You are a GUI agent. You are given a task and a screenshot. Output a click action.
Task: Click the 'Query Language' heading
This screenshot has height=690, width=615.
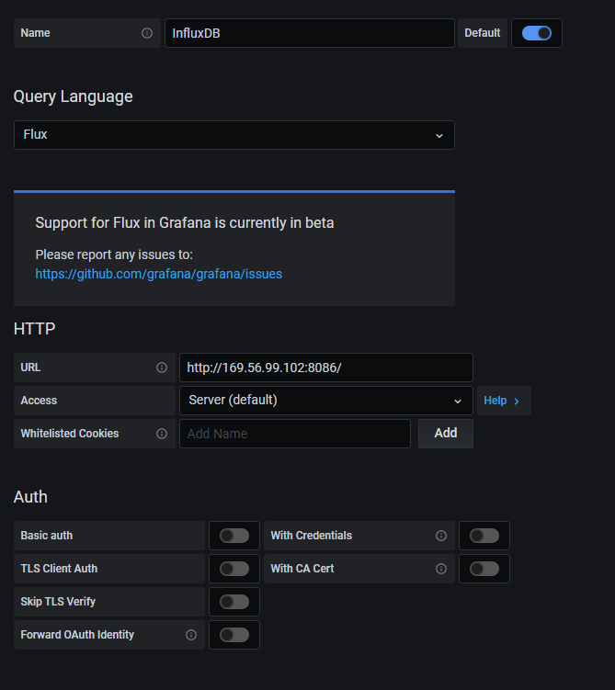73,96
